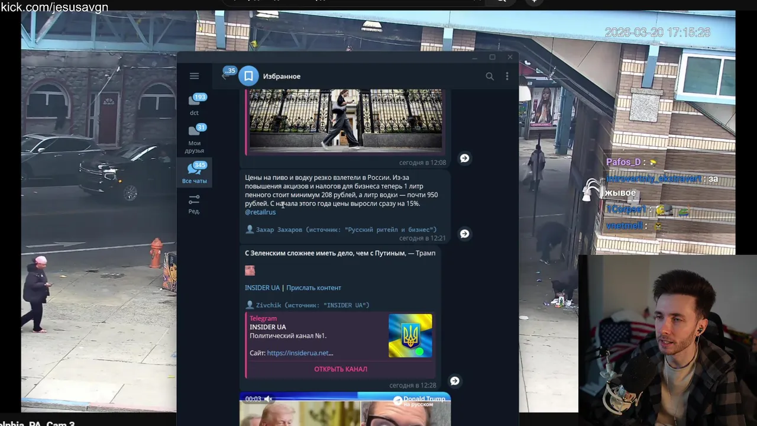Viewport: 757px width, 426px height.
Task: Toggle the mute icon on the Trump video
Action: click(x=268, y=399)
